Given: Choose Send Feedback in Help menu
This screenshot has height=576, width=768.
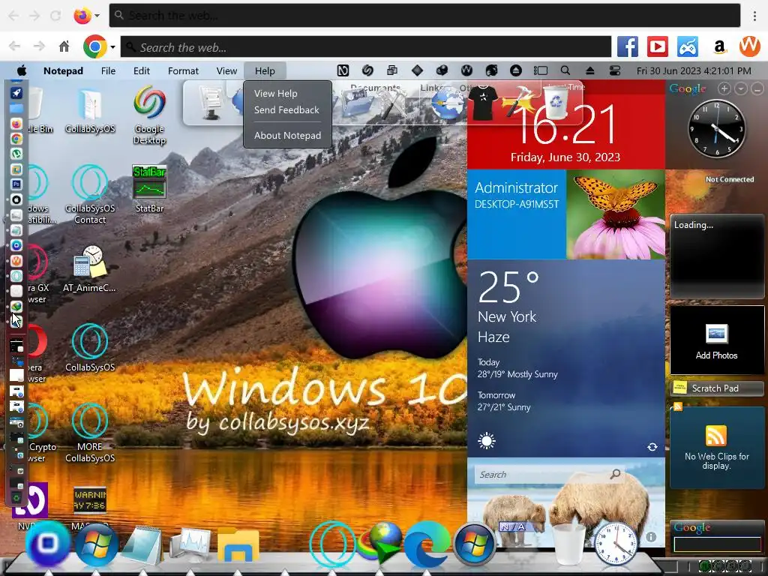Looking at the screenshot, I should (286, 109).
